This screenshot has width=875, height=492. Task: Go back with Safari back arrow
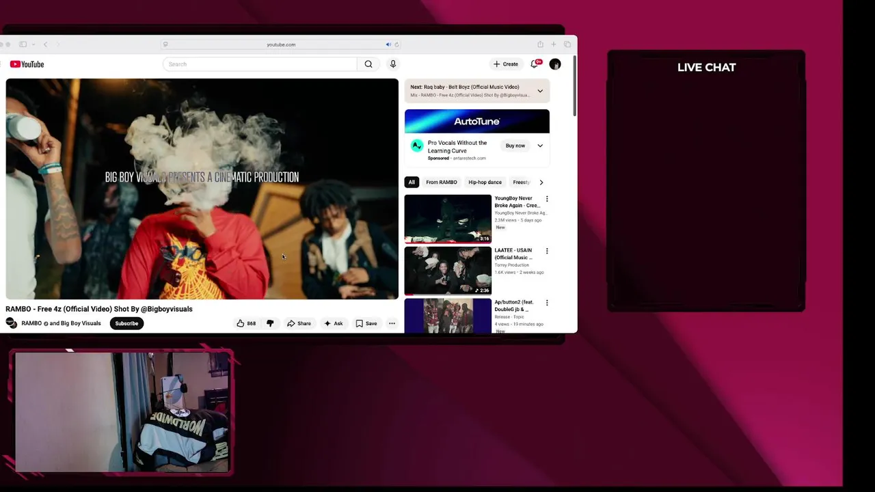[46, 44]
